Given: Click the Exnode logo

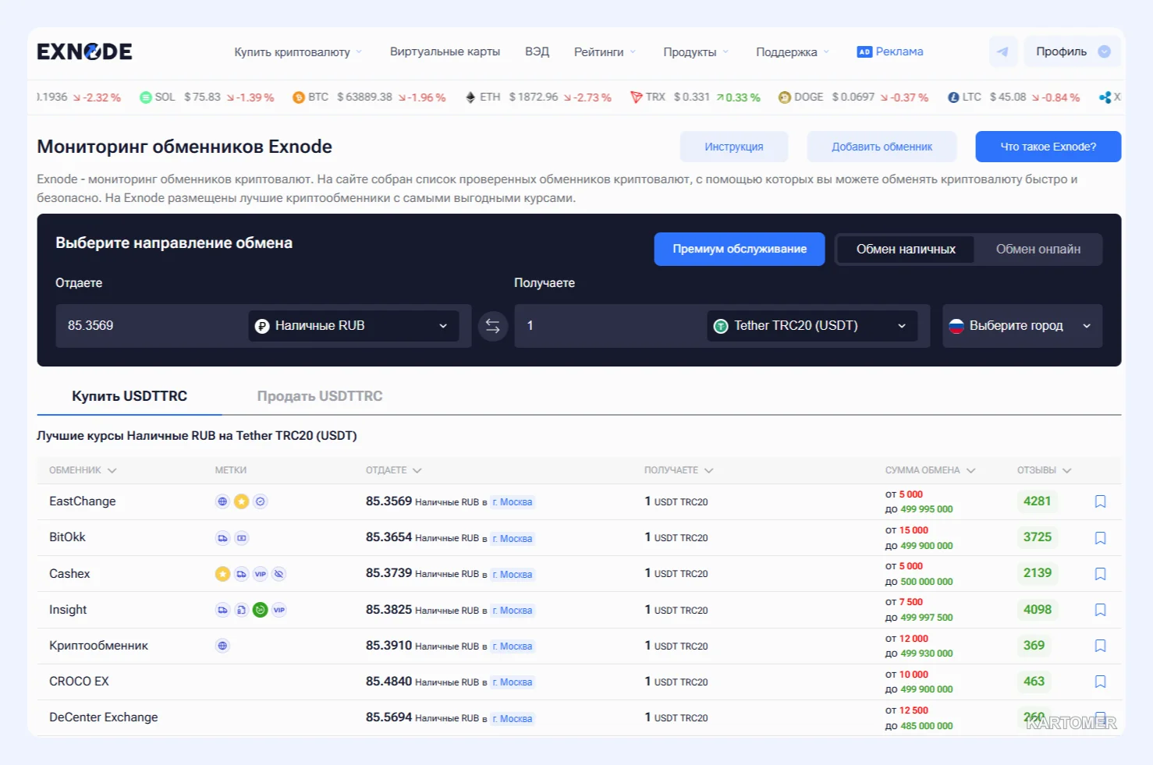Looking at the screenshot, I should point(84,51).
